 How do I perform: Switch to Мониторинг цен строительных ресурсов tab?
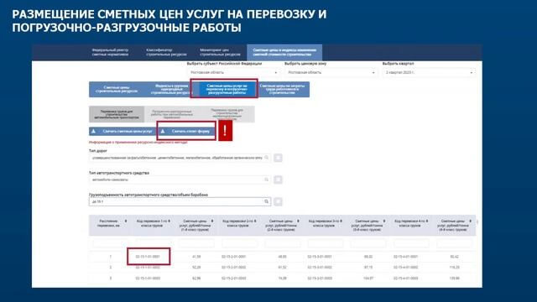coord(220,52)
